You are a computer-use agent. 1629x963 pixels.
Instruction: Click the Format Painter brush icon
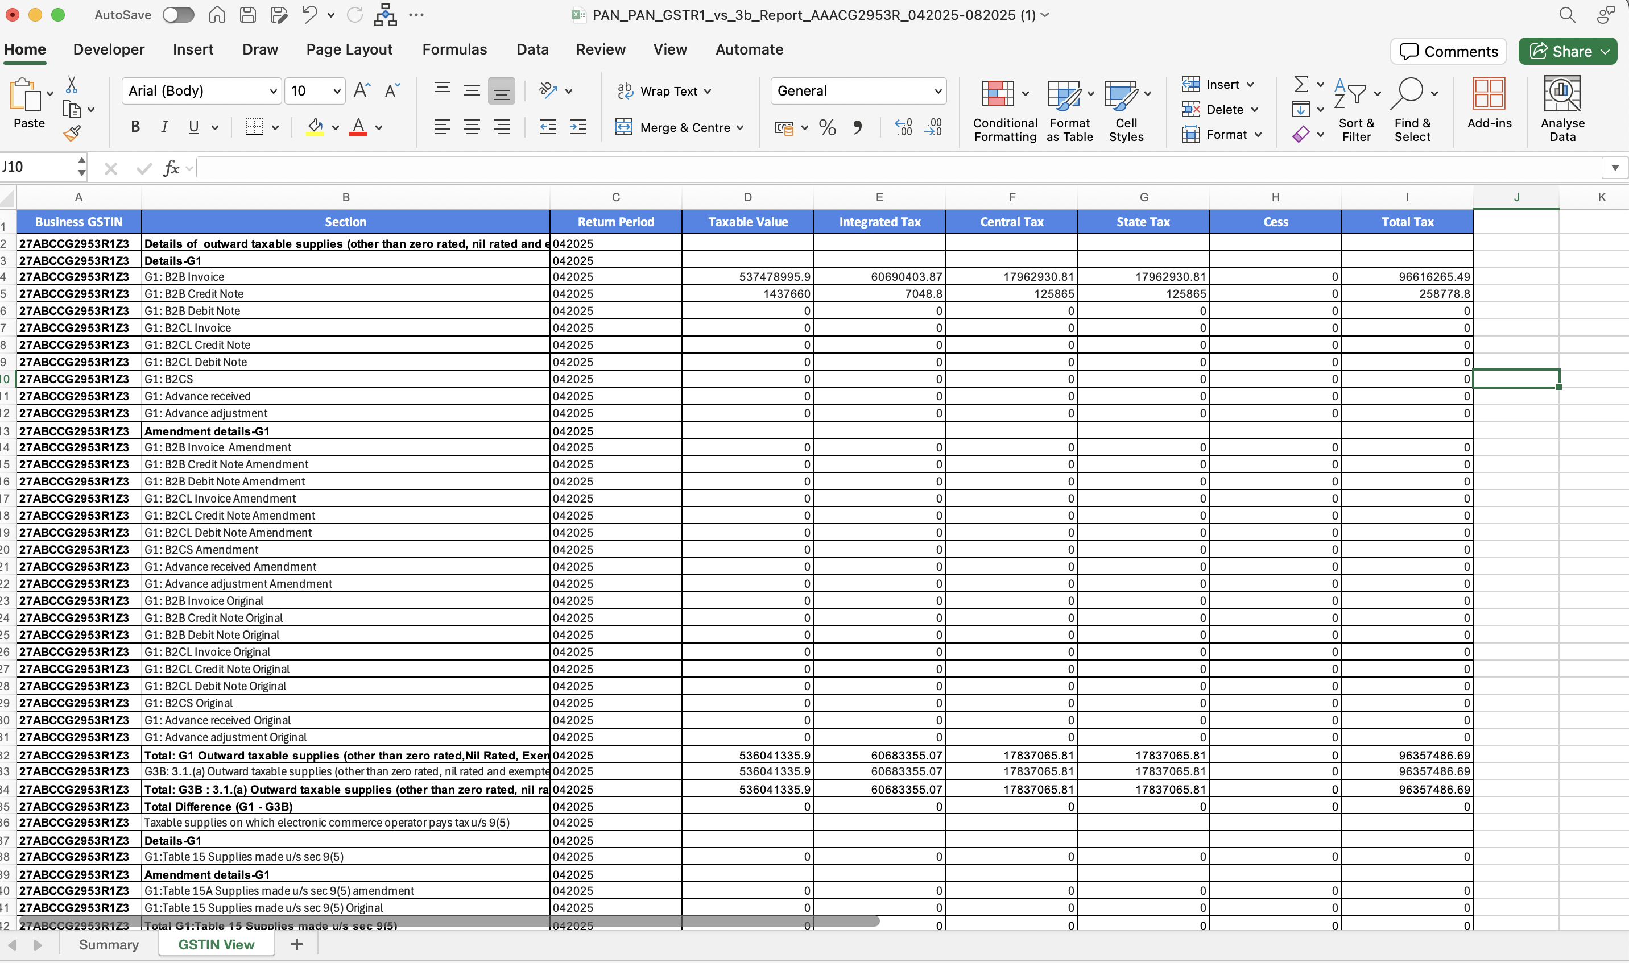[72, 134]
